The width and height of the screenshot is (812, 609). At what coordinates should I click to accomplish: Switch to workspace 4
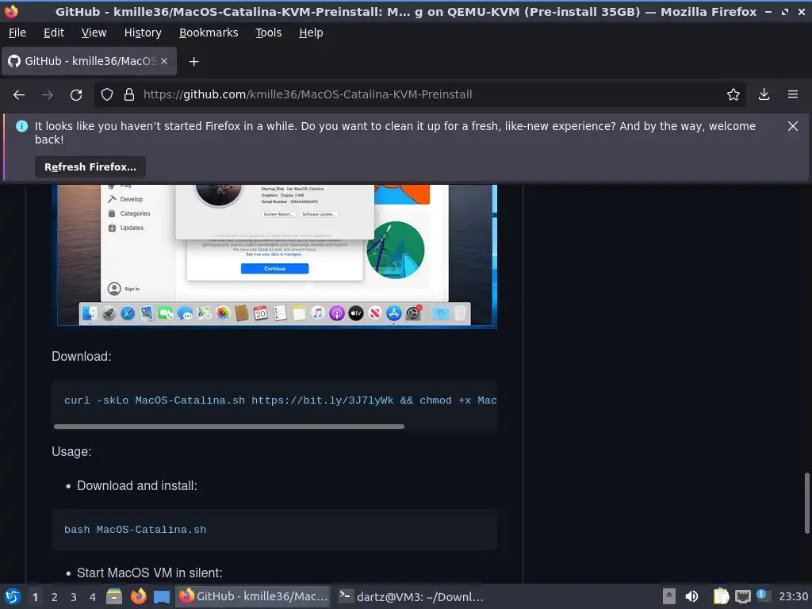point(93,597)
